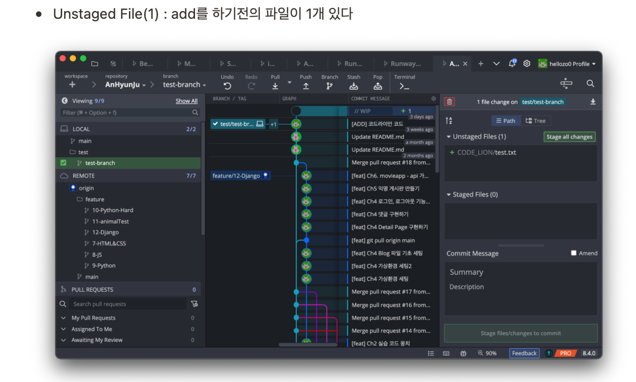Click the pull request filter icon

click(x=194, y=304)
